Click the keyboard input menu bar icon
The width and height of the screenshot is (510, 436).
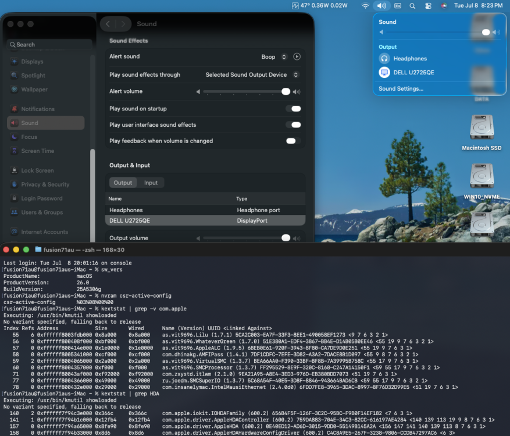(397, 6)
